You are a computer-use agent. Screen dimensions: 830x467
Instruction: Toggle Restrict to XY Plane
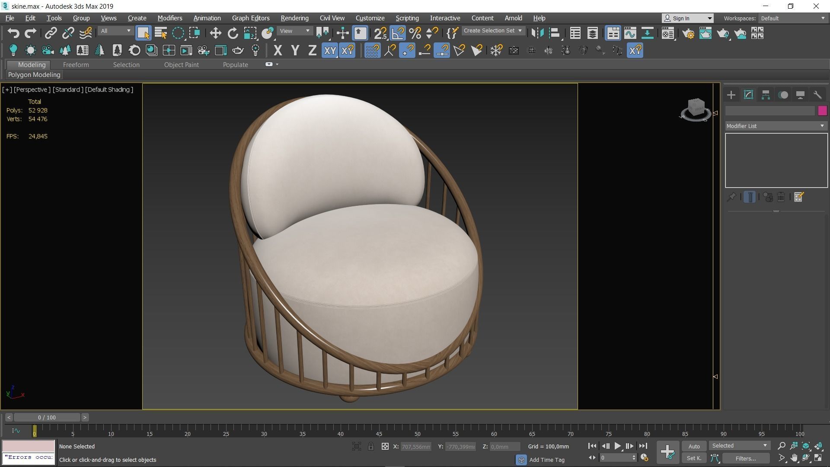[x=330, y=51]
